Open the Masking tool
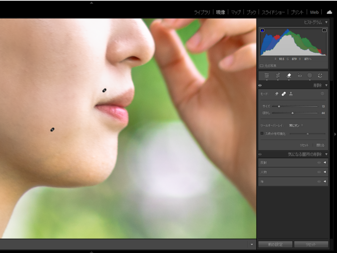Screen dimensions: 337x253 (310, 75)
